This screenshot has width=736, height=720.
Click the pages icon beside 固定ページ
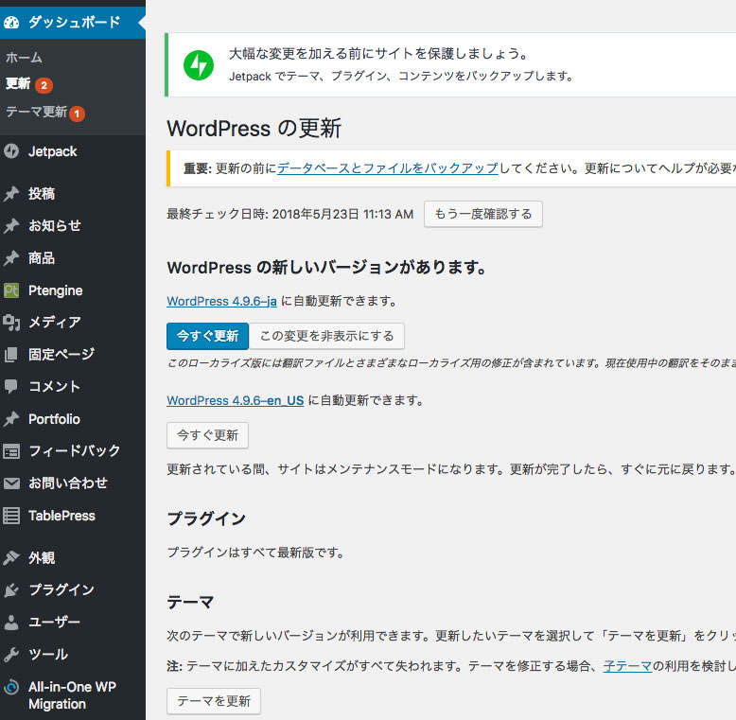(11, 355)
